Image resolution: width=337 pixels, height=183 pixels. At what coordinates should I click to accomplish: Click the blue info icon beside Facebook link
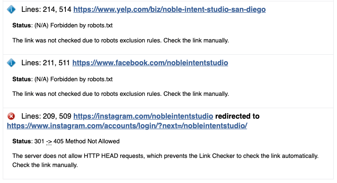[11, 63]
